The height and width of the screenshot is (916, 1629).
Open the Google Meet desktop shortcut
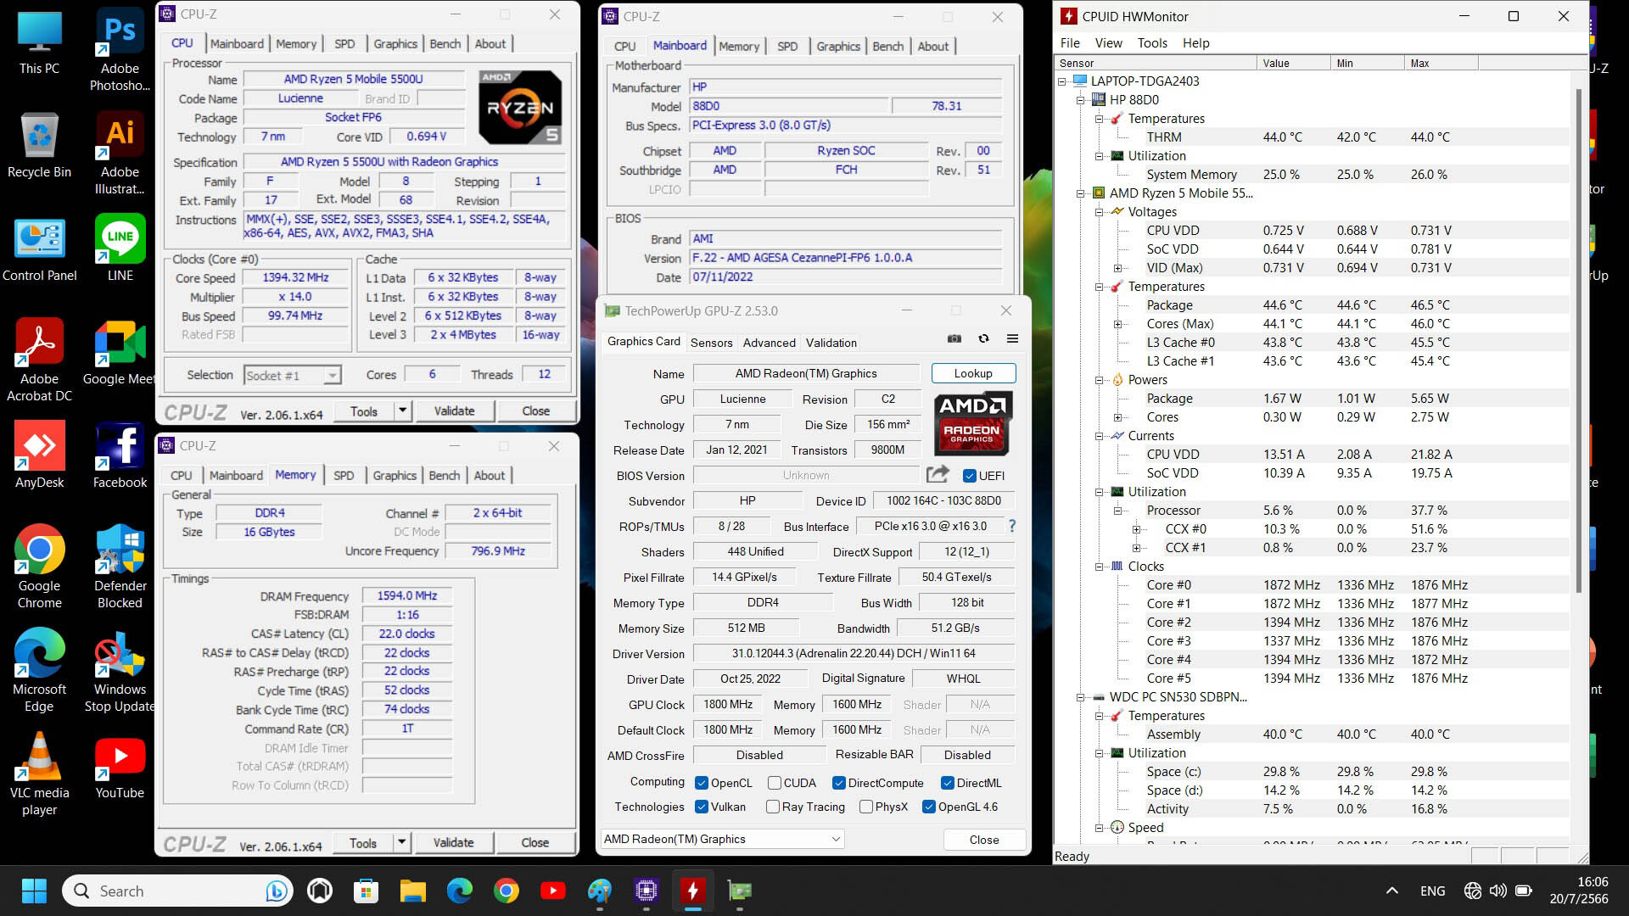(120, 353)
